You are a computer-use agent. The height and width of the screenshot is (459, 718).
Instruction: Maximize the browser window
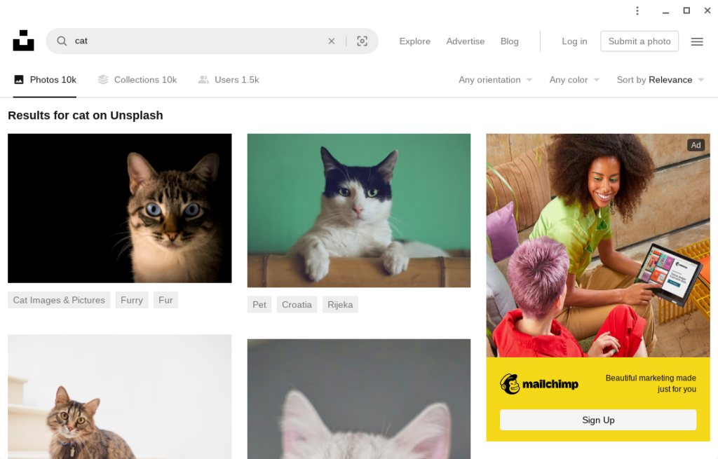pos(686,11)
